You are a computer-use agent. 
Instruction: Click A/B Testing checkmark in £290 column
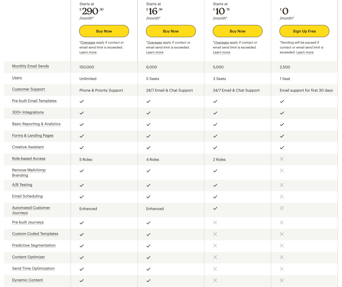81,185
